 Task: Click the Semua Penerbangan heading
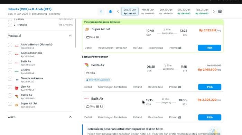(95, 57)
